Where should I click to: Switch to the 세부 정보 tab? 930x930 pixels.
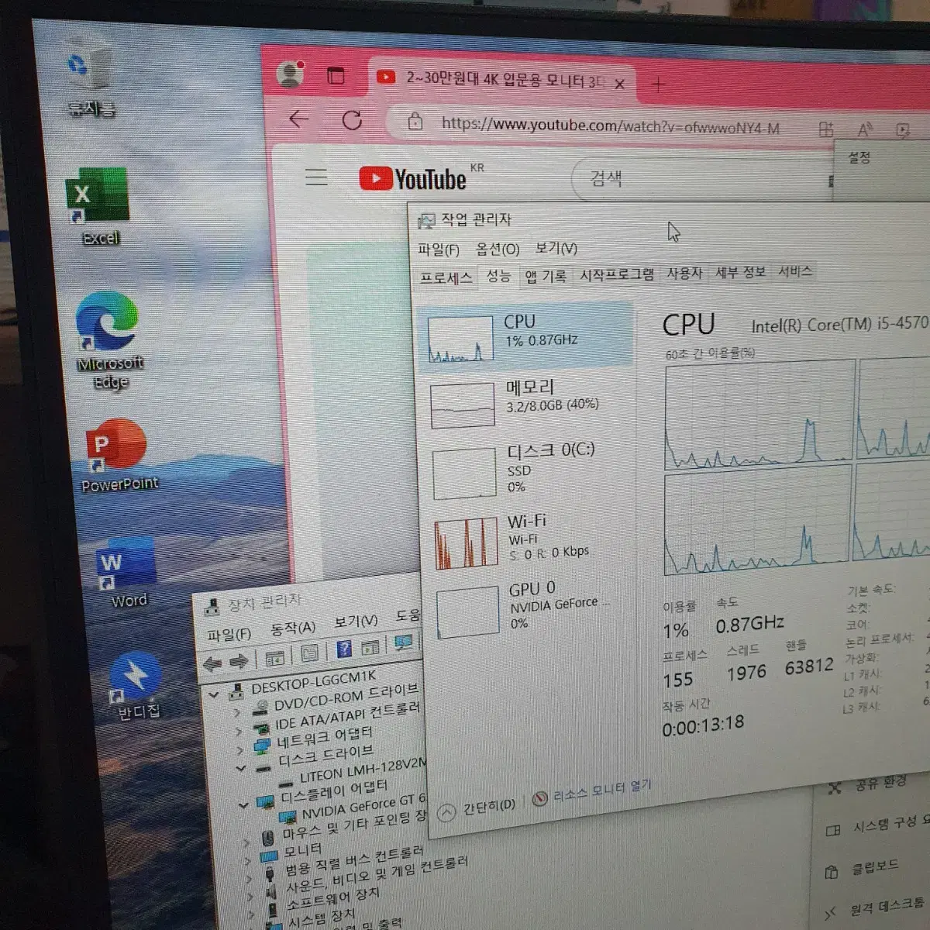pos(740,272)
